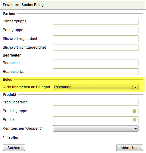Click the Beleg section heading

8,80
